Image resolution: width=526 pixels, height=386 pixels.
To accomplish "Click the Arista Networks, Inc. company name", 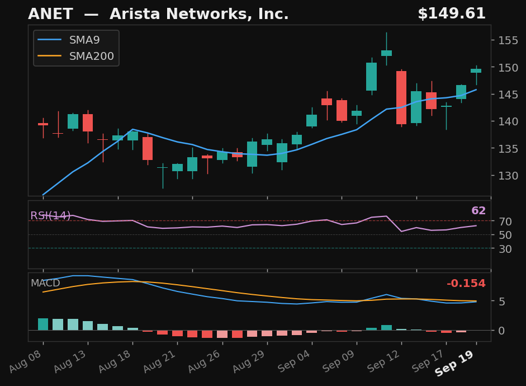I will 199,14.
